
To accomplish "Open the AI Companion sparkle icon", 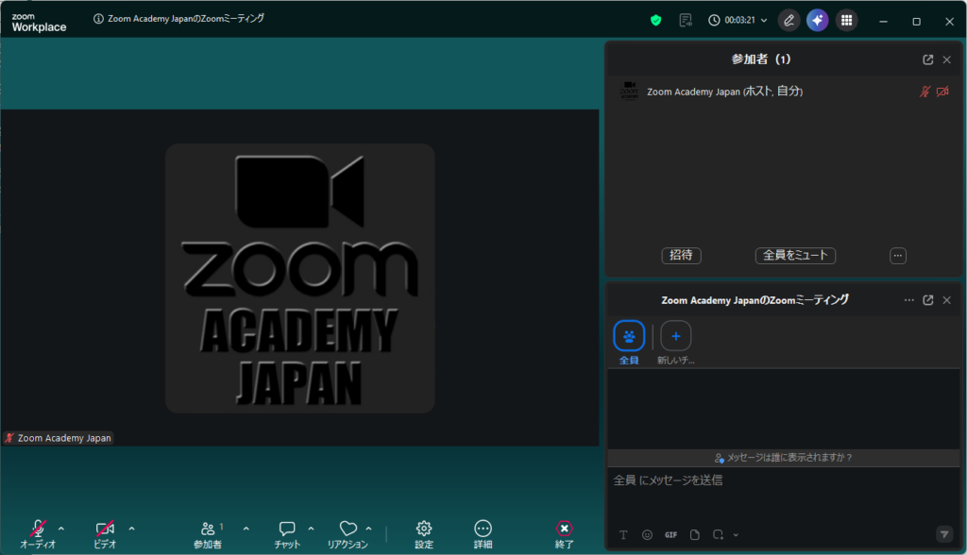I will point(817,20).
